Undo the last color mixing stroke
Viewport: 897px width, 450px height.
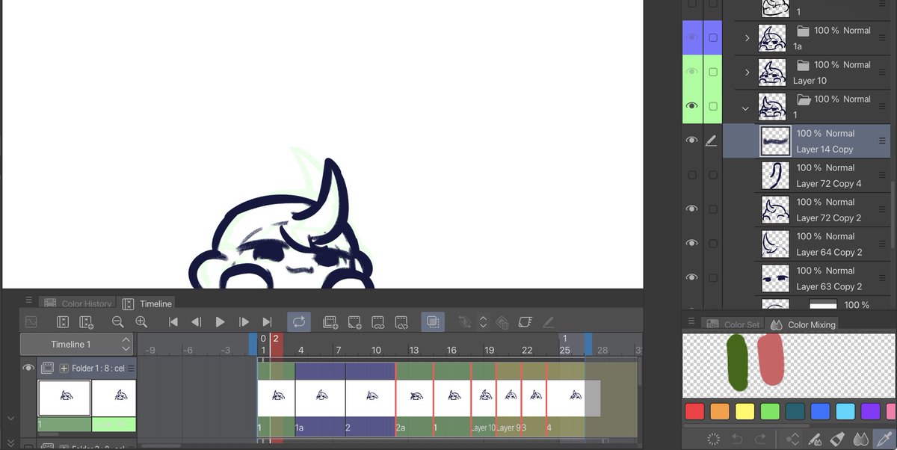736,439
